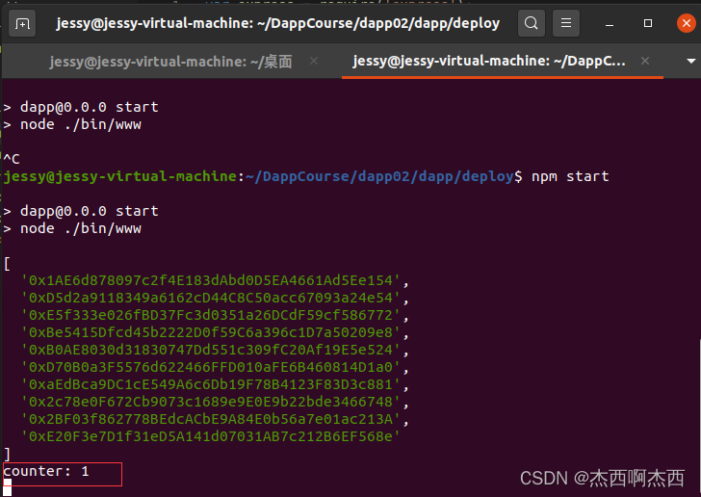Close the terminal window
This screenshot has width=701, height=497.
tap(687, 23)
